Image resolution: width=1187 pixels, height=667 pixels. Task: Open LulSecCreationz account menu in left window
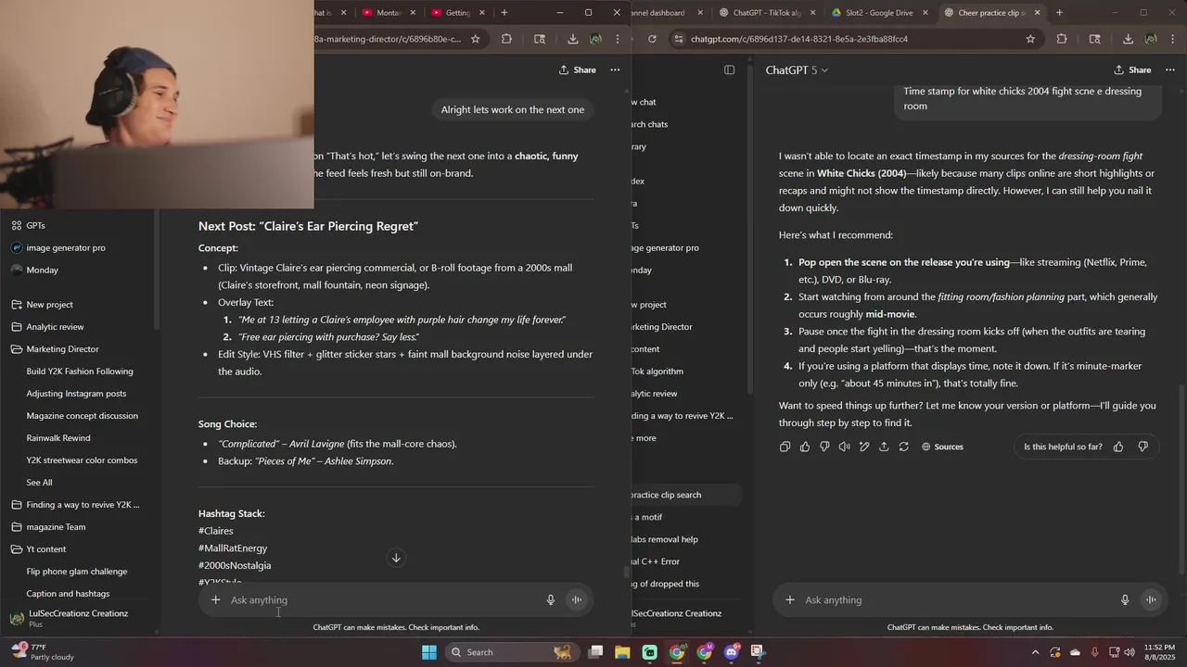tap(79, 617)
